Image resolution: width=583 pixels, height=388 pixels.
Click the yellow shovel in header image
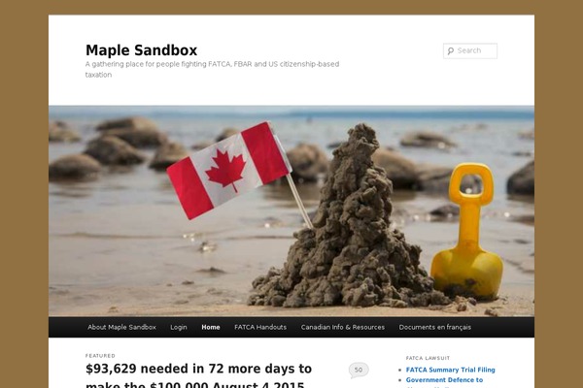coord(467,230)
